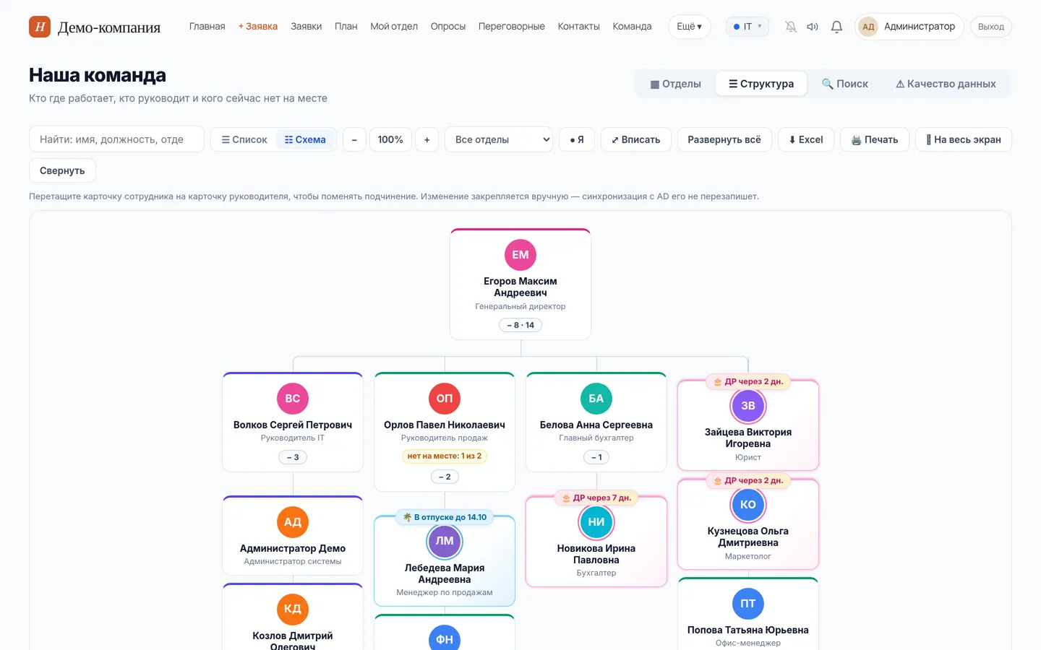This screenshot has height=650, width=1041.
Task: Click the КО avatar of Кузнецова Ольга
Action: 748,505
